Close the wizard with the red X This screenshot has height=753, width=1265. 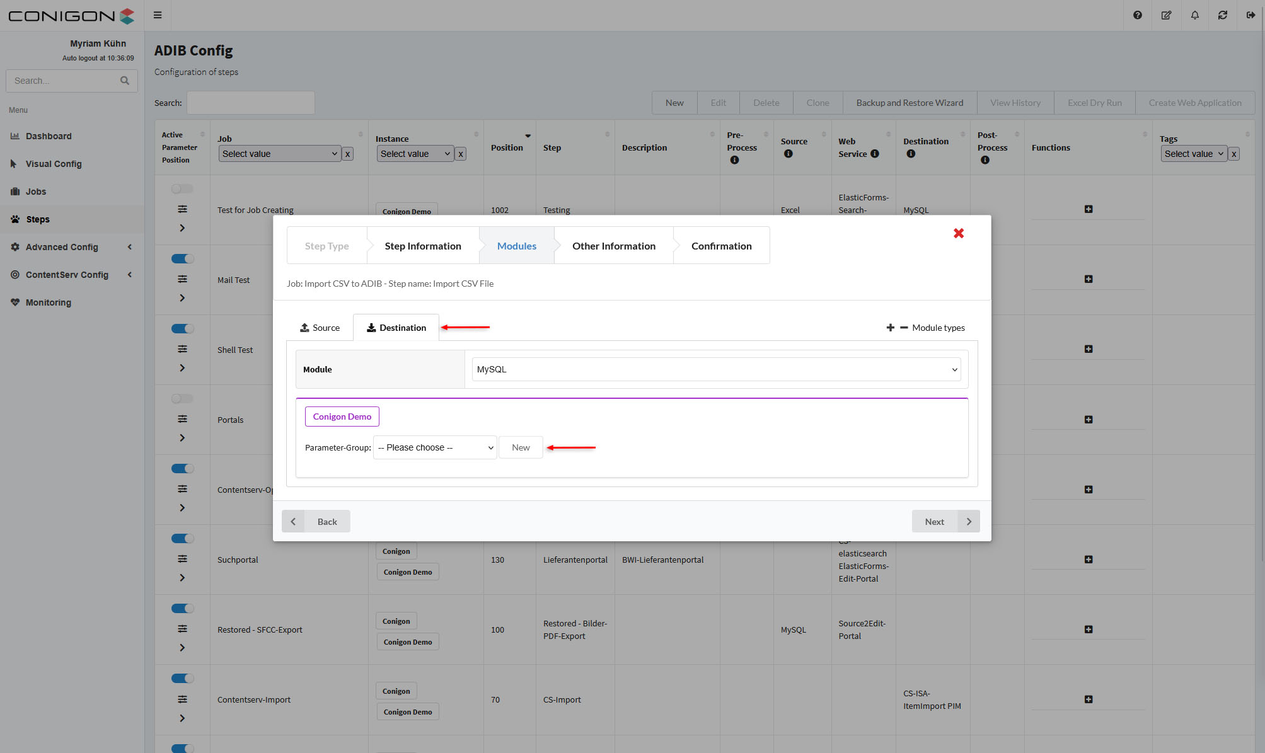[958, 233]
